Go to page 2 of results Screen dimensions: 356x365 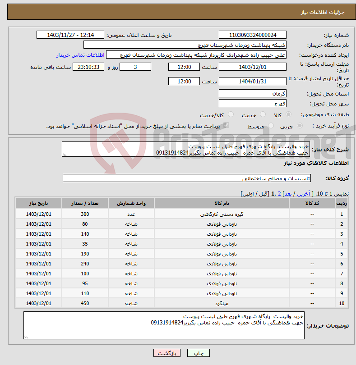pos(279,194)
